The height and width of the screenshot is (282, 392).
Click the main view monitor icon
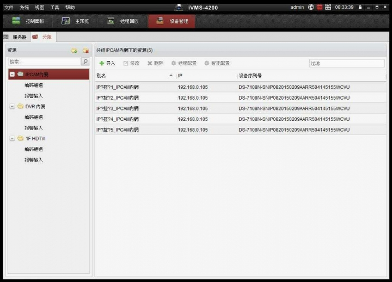65,21
